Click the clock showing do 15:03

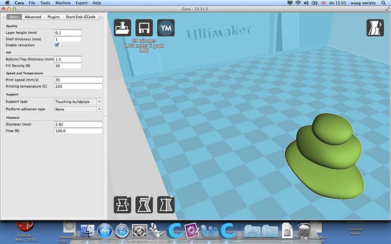pyautogui.click(x=337, y=3)
